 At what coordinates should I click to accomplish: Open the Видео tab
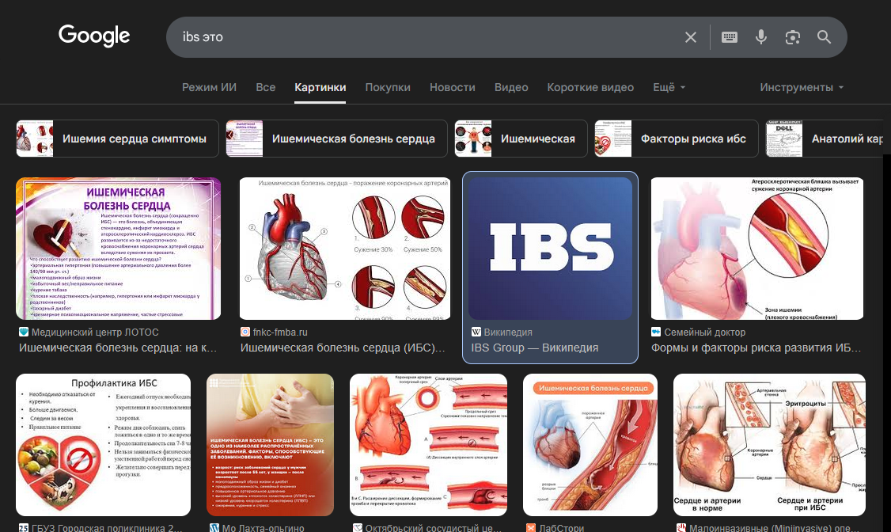(511, 88)
